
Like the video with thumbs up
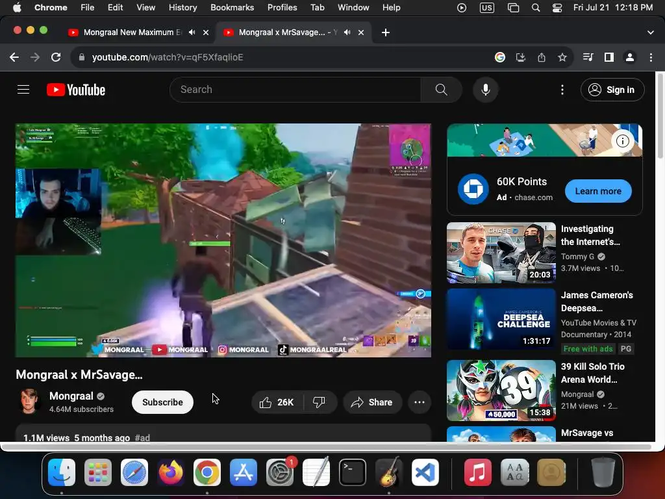pos(277,402)
